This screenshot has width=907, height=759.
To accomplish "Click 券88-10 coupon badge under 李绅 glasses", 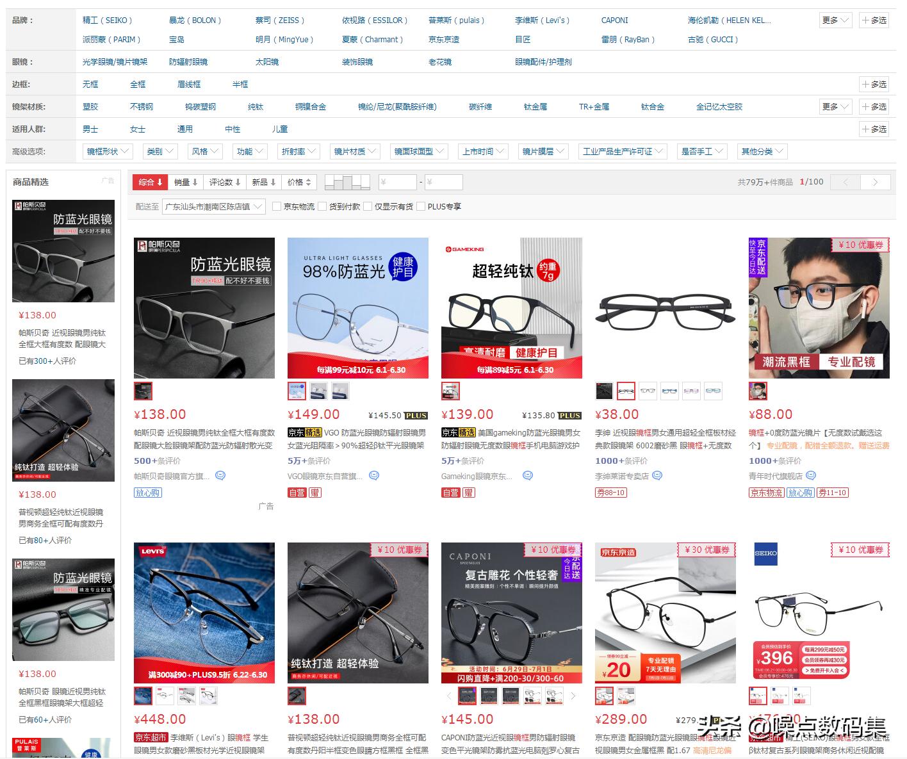I will tap(611, 493).
